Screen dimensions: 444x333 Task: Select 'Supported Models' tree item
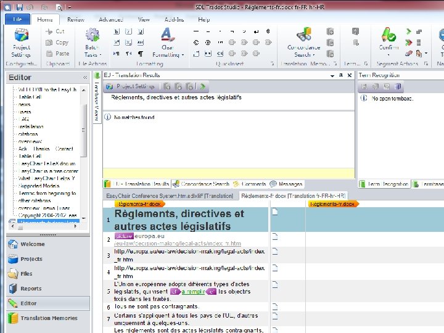click(x=38, y=186)
